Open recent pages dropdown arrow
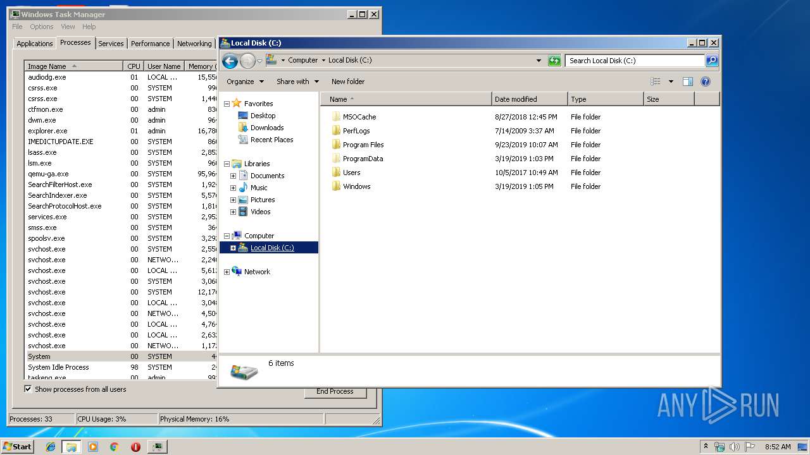810x455 pixels. coord(259,61)
